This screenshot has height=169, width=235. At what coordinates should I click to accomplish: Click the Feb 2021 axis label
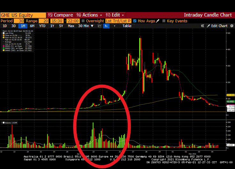[x=192, y=154]
